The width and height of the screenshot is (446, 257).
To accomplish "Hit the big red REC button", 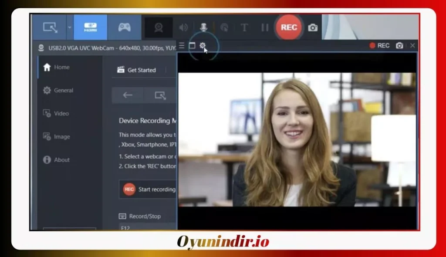I will coord(289,27).
